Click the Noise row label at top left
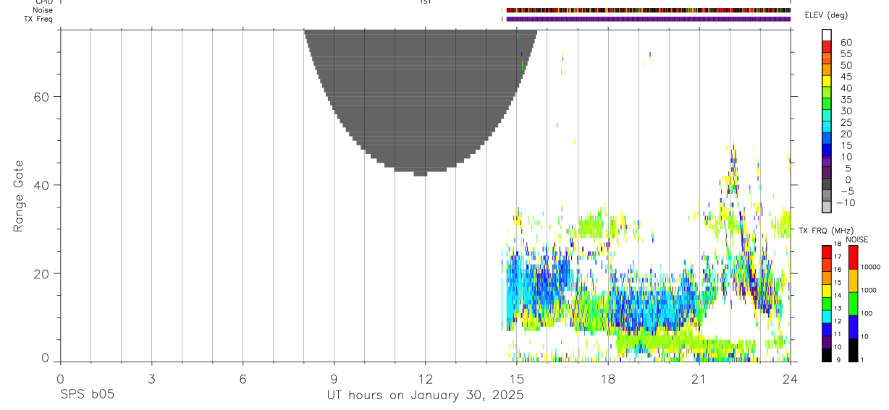This screenshot has width=889, height=410. (43, 10)
